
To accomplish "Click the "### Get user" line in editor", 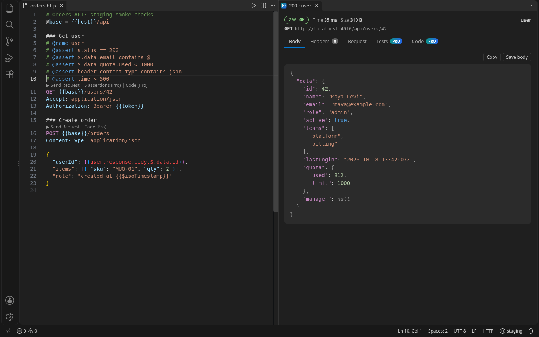I will pyautogui.click(x=65, y=36).
